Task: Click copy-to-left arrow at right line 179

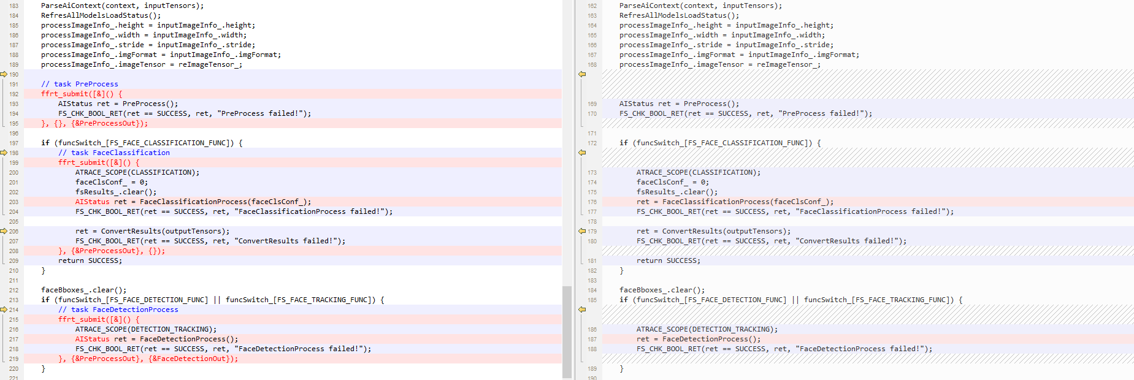Action: point(582,231)
